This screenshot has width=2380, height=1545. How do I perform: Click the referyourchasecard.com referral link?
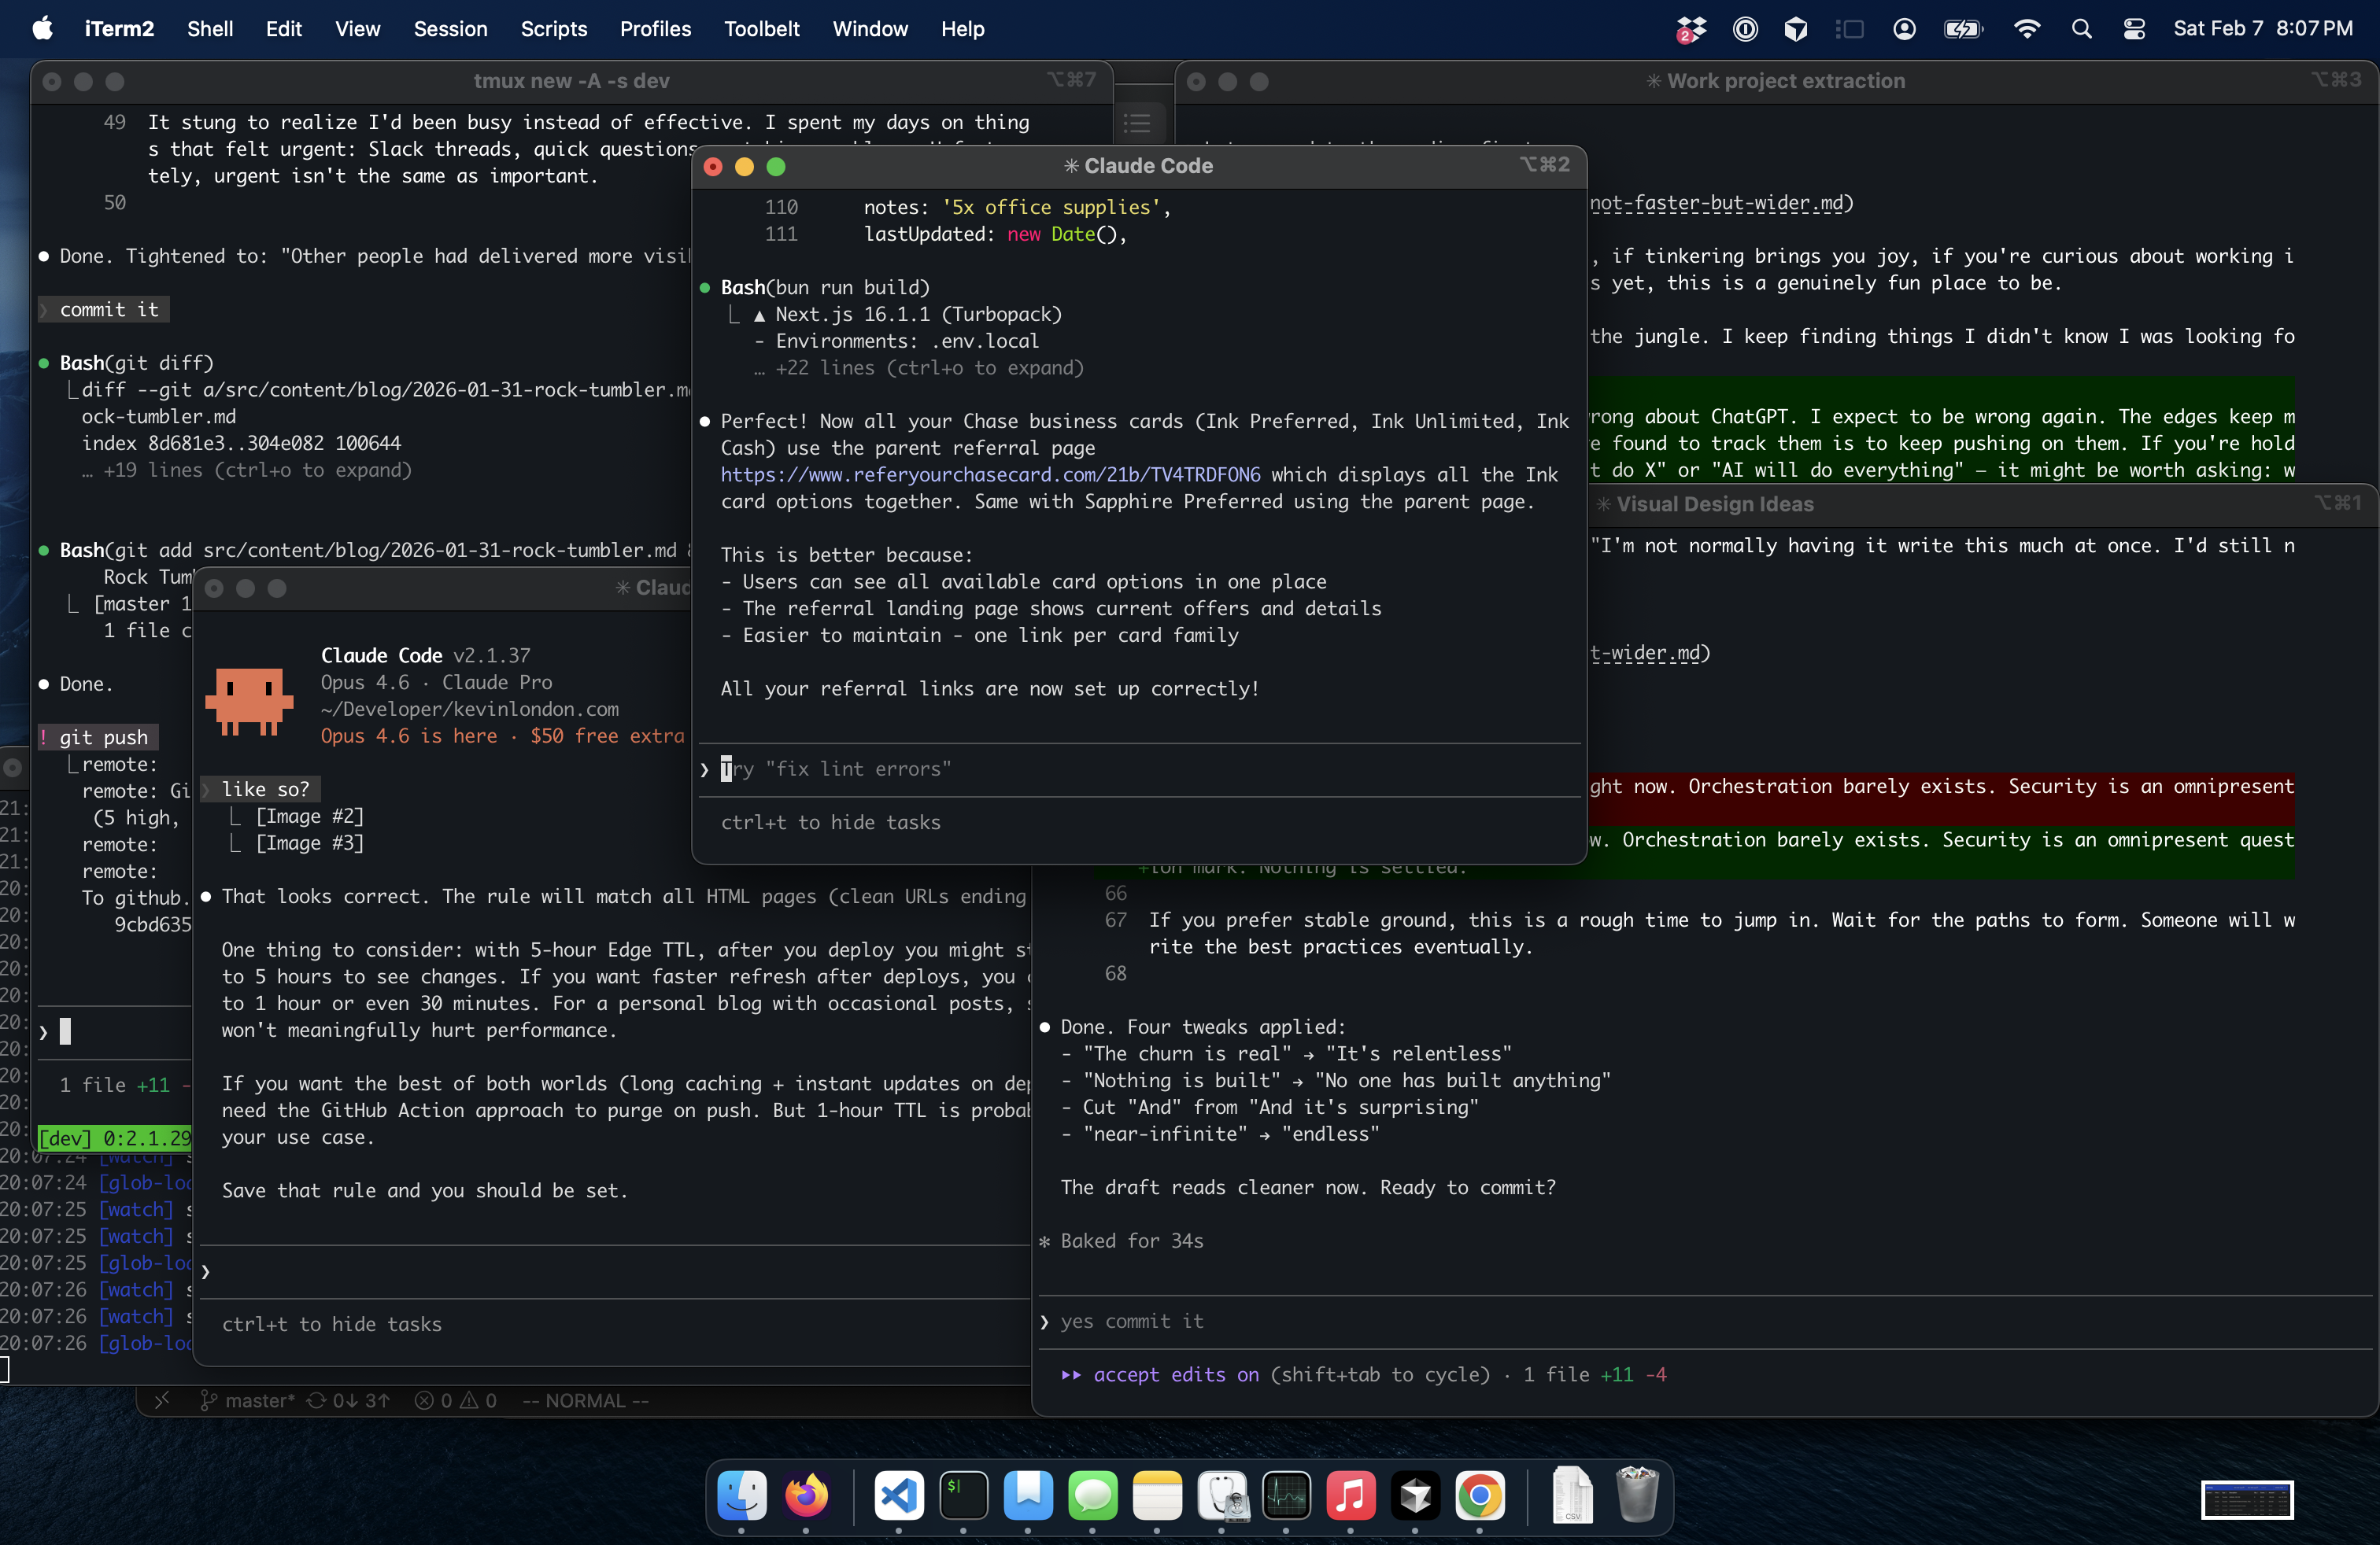pos(993,474)
